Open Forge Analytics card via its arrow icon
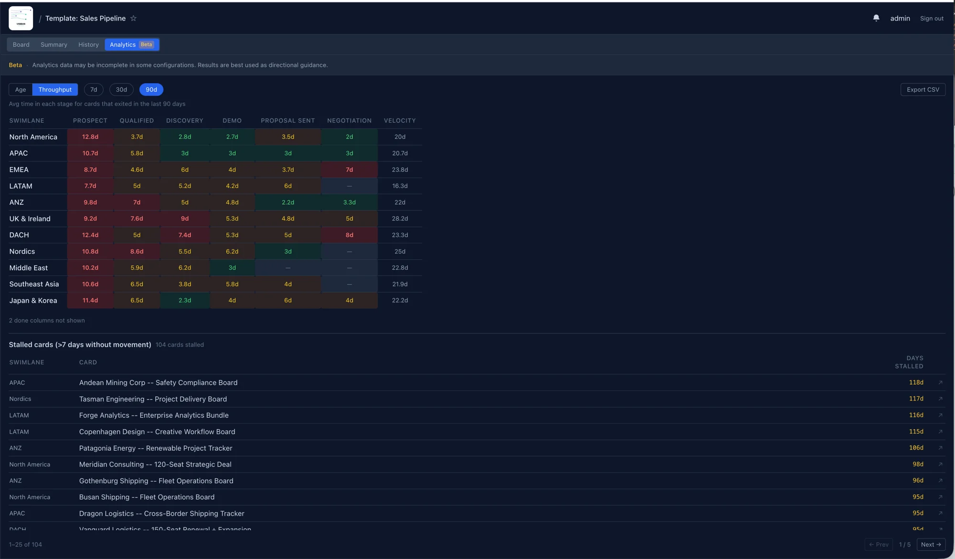 940,415
